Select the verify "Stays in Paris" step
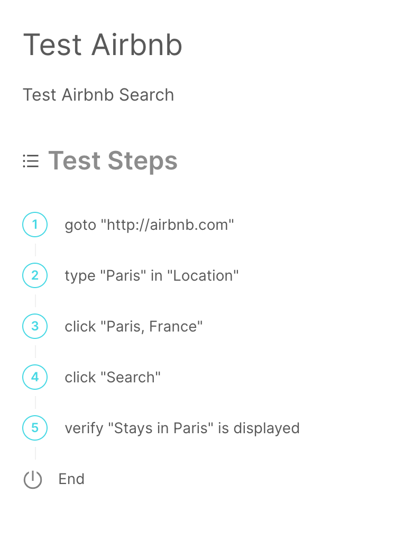 point(182,428)
